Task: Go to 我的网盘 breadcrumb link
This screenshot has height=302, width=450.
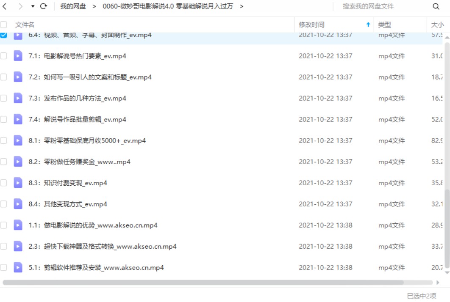Action: click(72, 6)
